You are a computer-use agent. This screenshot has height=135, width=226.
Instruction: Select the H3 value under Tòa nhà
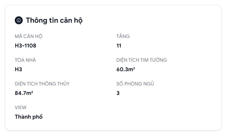[x=18, y=69]
